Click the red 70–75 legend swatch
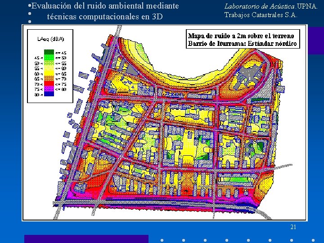The width and height of the screenshot is (324, 243). [x=49, y=84]
